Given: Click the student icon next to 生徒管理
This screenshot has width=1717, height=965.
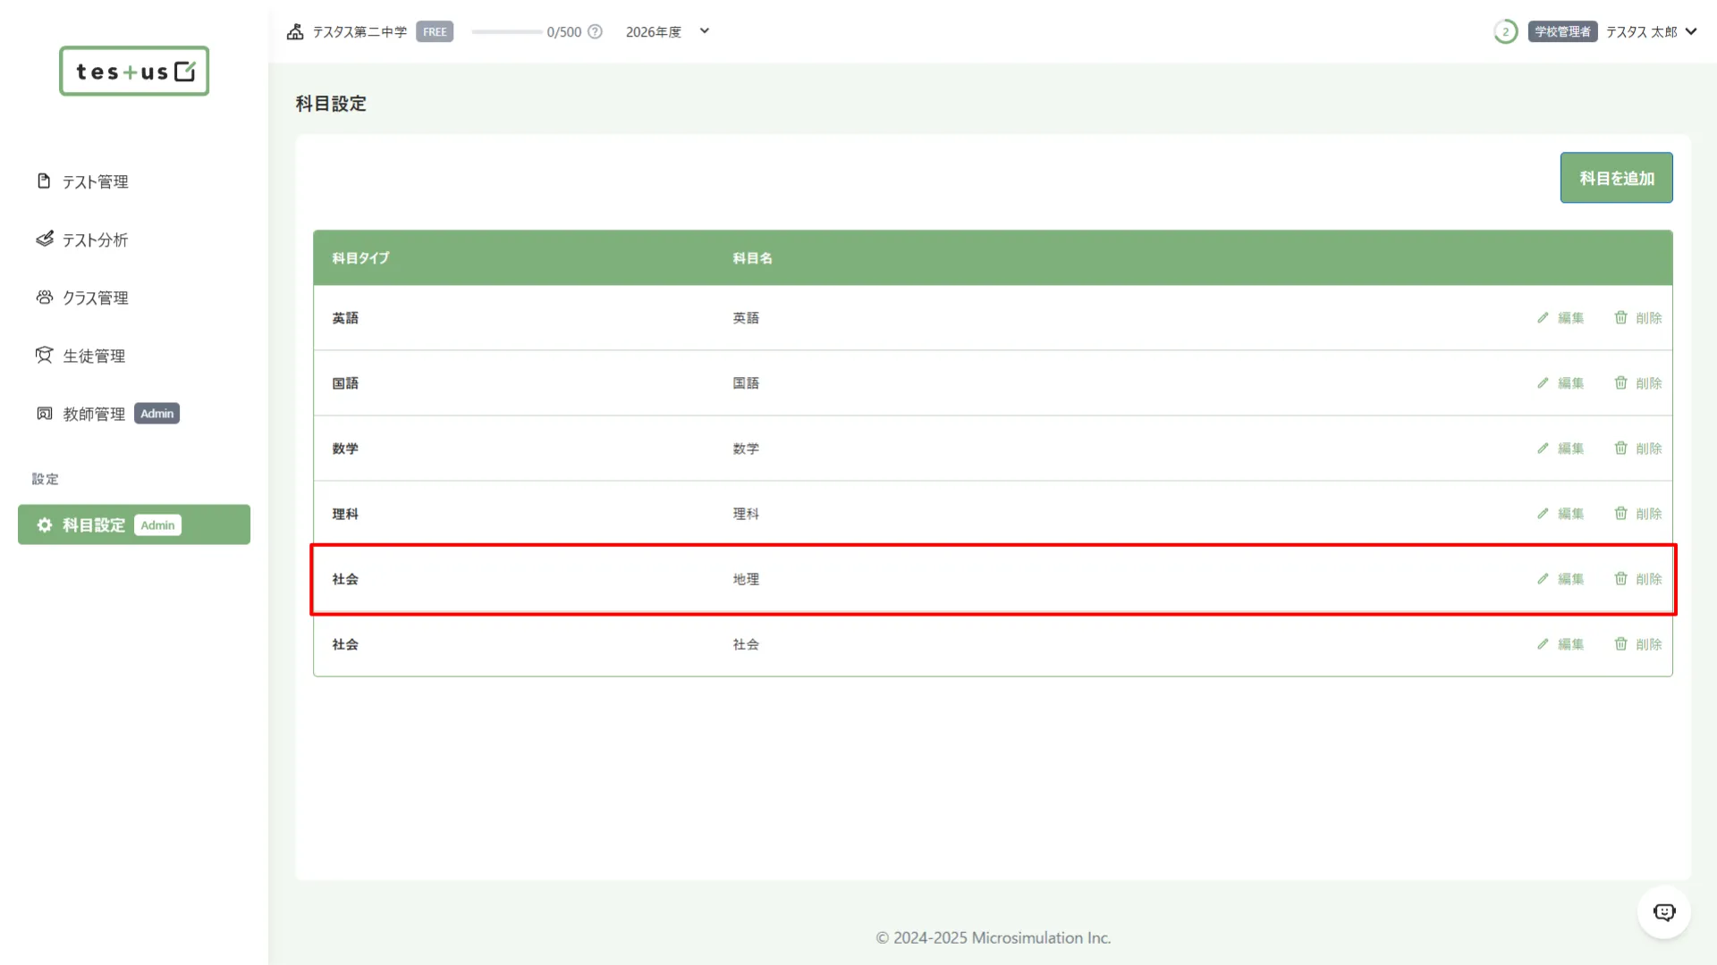Looking at the screenshot, I should pyautogui.click(x=44, y=355).
